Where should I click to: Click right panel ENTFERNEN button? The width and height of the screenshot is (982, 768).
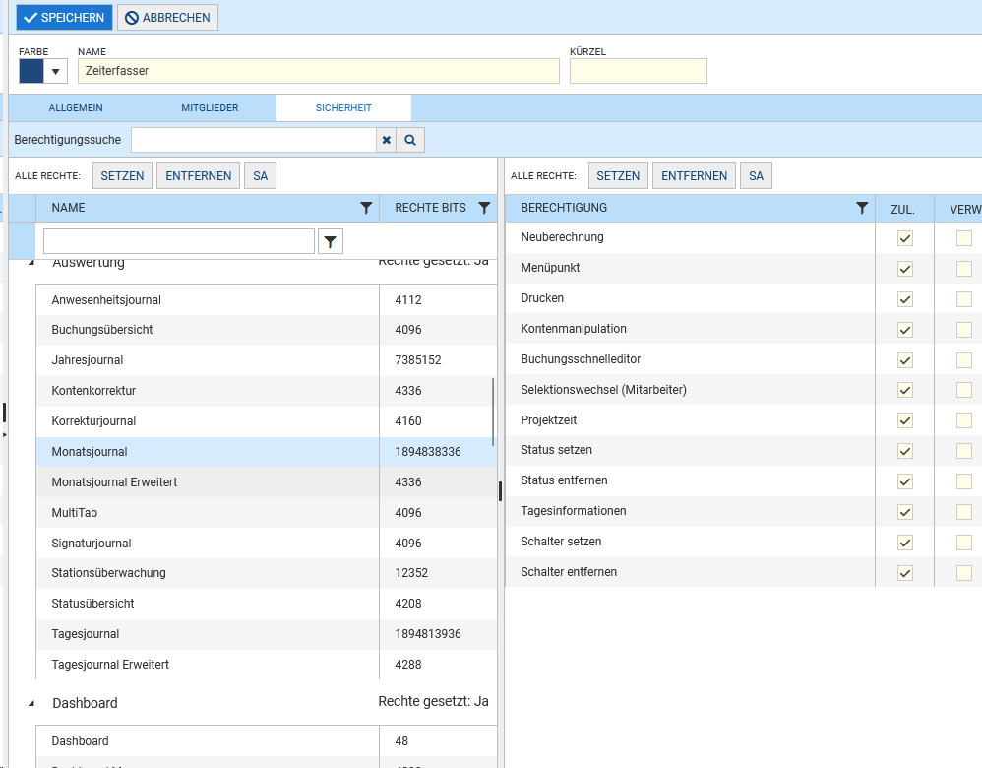click(694, 176)
